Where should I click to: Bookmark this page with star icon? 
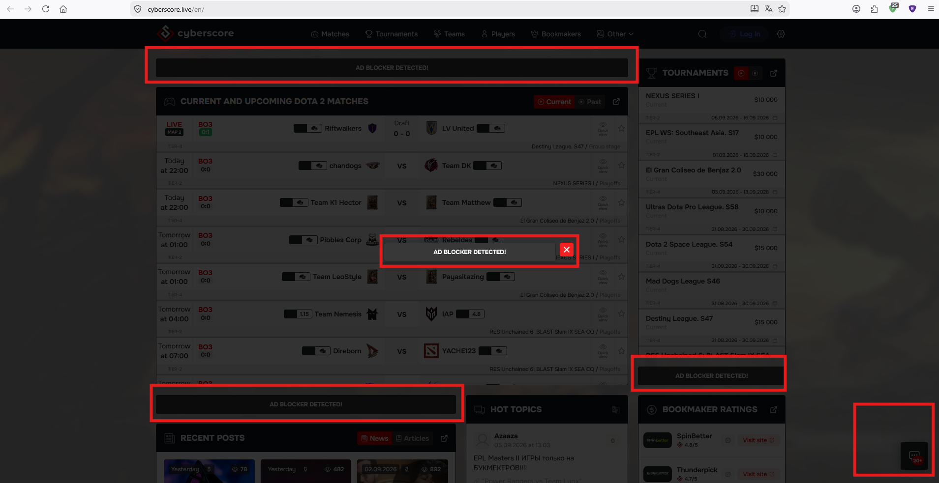[x=782, y=9]
